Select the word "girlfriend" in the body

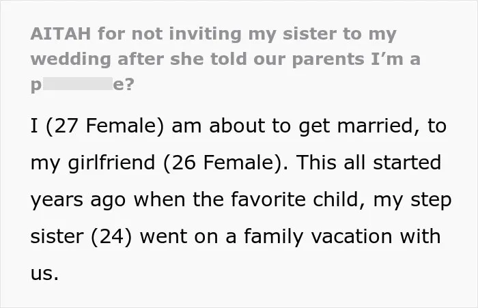[x=111, y=163]
